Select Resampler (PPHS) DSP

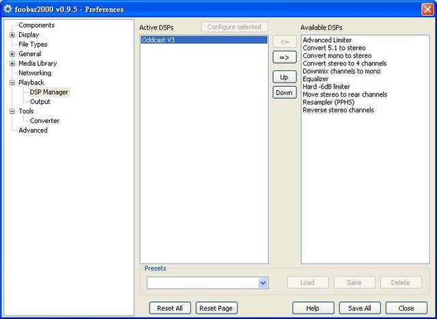[x=328, y=102]
